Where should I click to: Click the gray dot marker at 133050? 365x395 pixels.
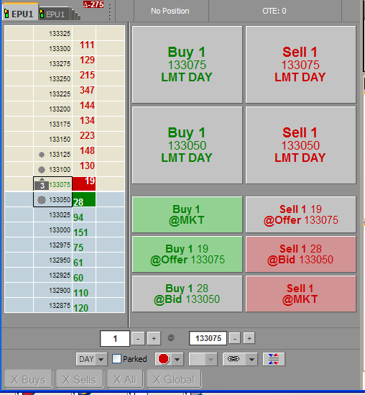click(42, 200)
